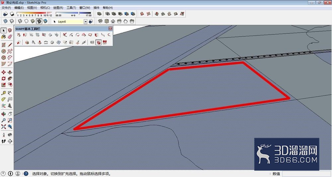Screen dimensions: 332x177
Task: Select the Follow Me tool
Action: 10,79
